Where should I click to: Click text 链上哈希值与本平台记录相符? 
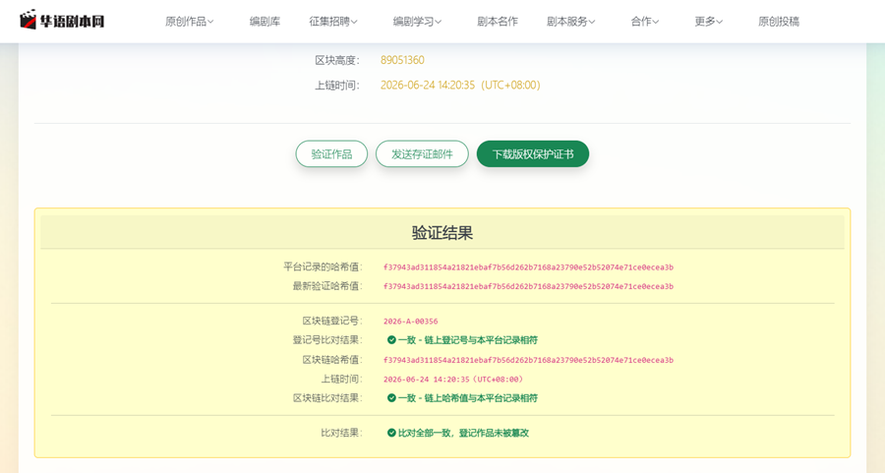[481, 398]
